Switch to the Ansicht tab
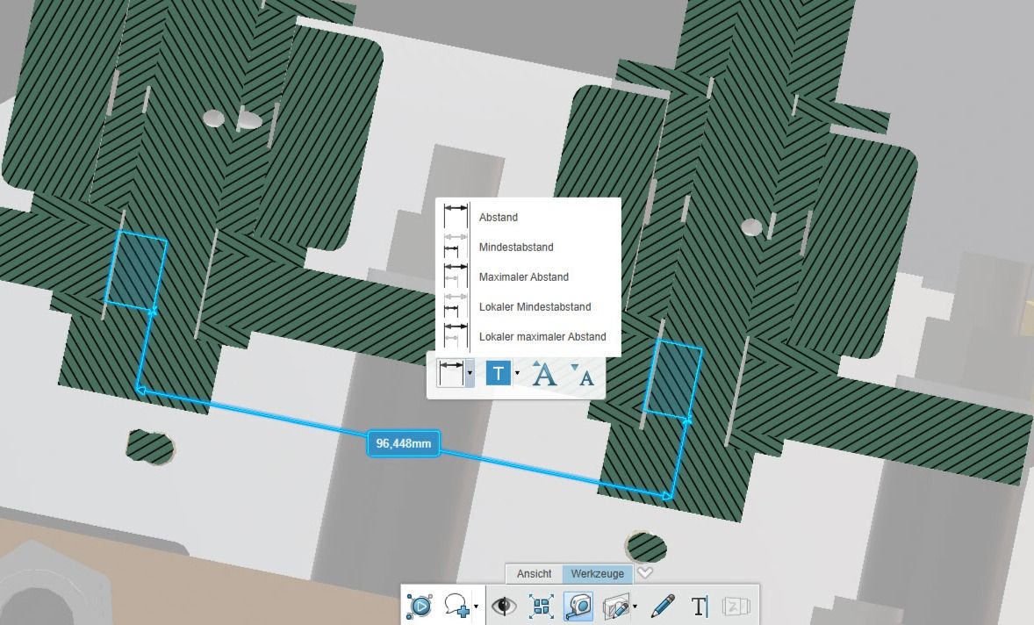 [534, 574]
